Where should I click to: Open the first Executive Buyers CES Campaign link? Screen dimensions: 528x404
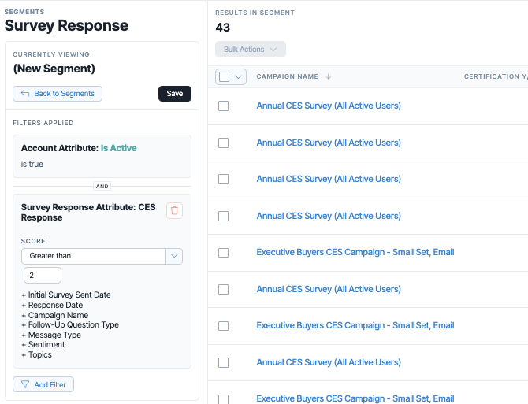pyautogui.click(x=355, y=252)
